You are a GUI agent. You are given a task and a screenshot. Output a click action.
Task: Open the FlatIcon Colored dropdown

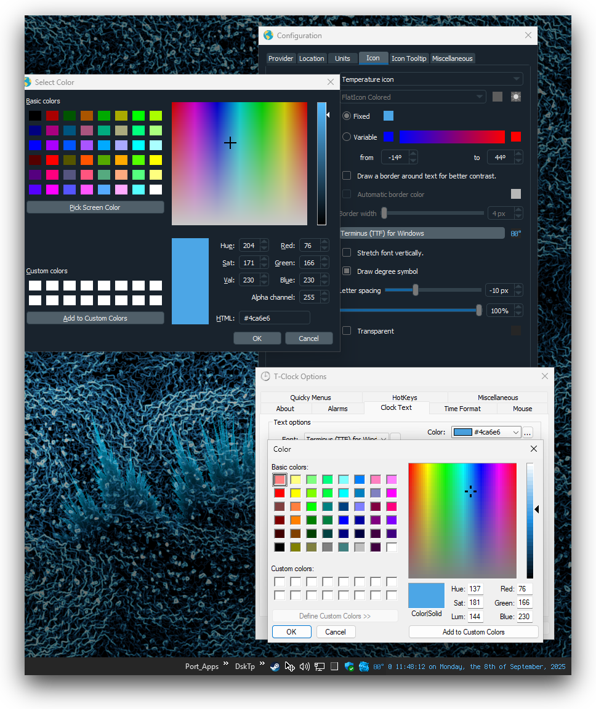413,97
